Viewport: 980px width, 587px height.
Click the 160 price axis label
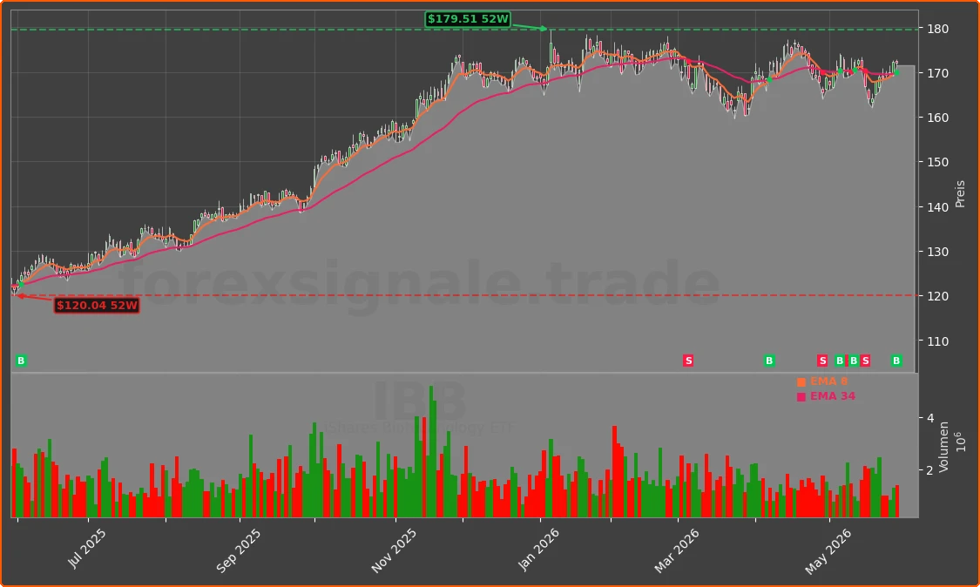tap(937, 118)
